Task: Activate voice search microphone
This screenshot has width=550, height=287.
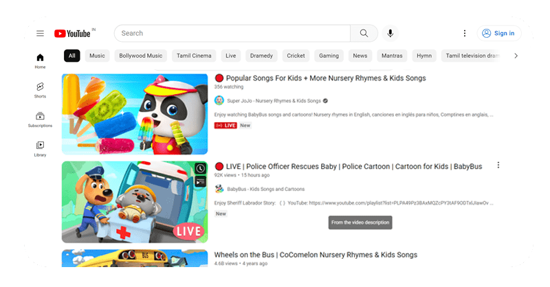Action: [390, 33]
